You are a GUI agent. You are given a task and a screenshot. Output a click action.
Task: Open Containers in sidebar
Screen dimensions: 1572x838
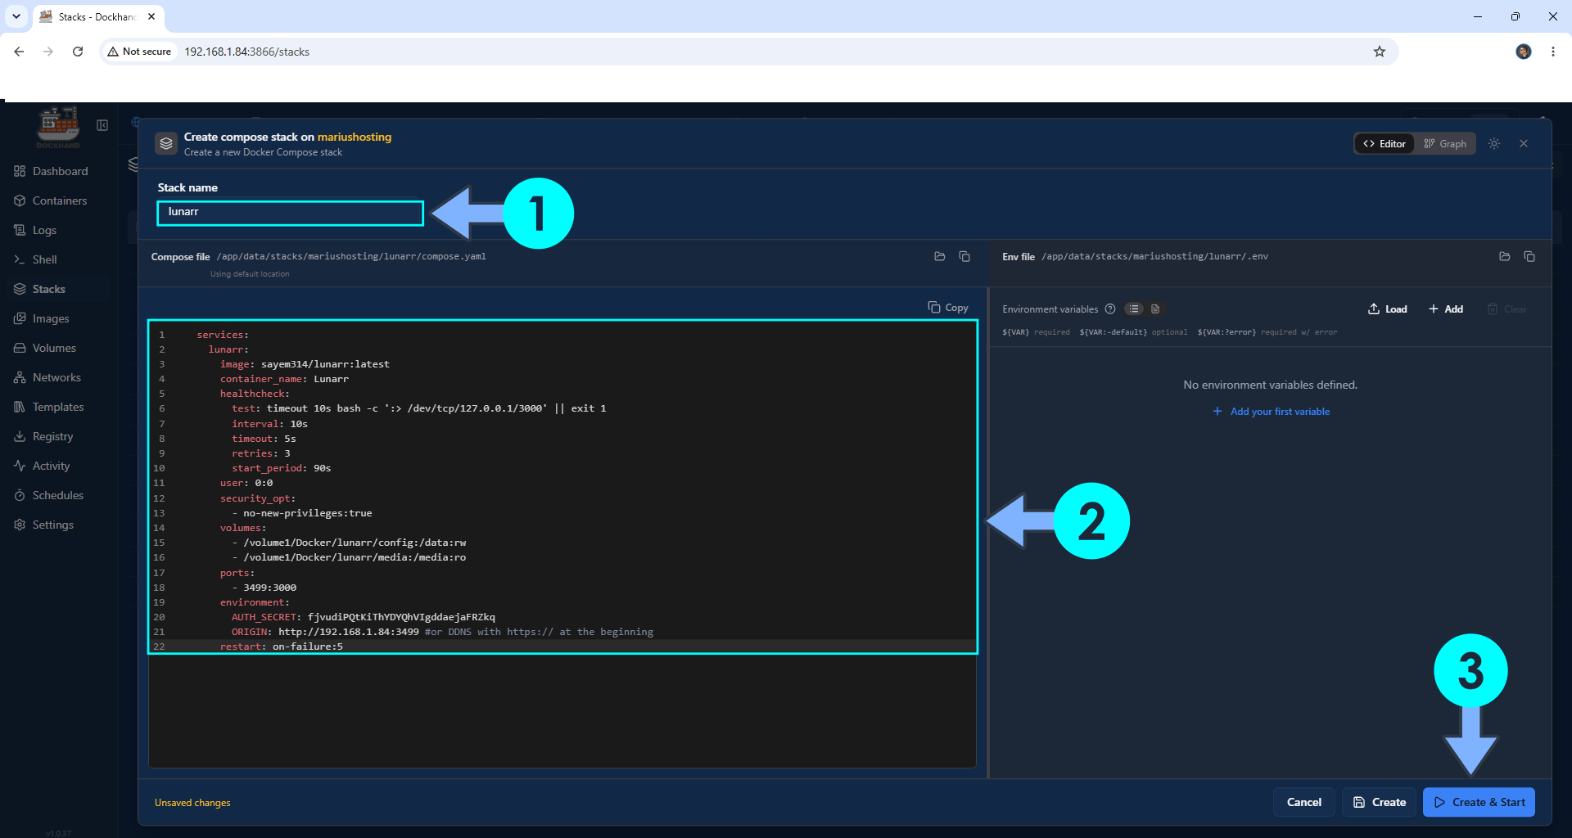tap(59, 200)
